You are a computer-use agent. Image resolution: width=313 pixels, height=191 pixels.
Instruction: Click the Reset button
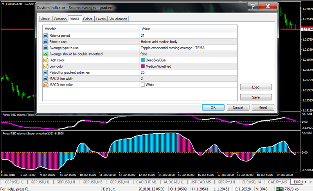pos(263,107)
